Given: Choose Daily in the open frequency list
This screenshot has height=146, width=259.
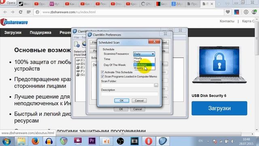Looking at the screenshot, I should pyautogui.click(x=144, y=61).
